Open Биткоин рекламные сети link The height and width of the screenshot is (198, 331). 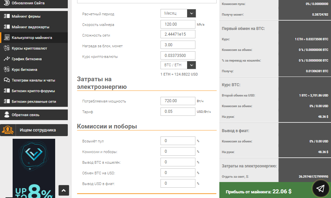34,101
